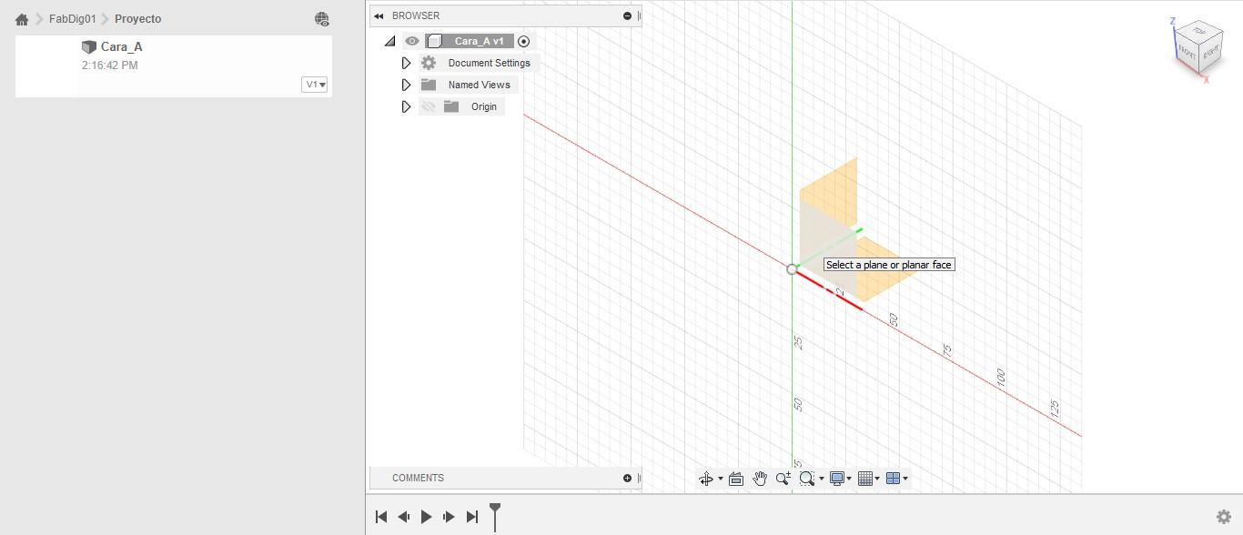Screen dimensions: 1243x535
Task: Open the FabDig01 breadcrumb
Action: coord(73,19)
